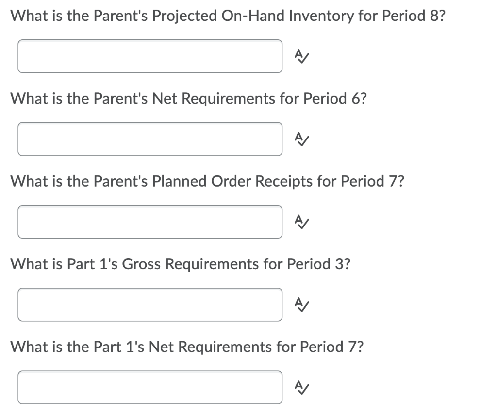The width and height of the screenshot is (497, 418).
Task: Focus the Projected On-Hand Inventory answer box
Action: click(x=150, y=56)
